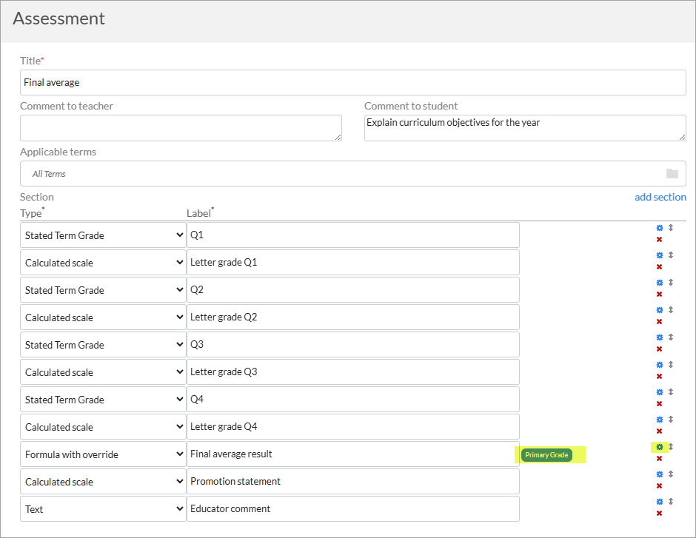This screenshot has height=538, width=696.
Task: Click folder icon in Applicable terms
Action: (672, 173)
